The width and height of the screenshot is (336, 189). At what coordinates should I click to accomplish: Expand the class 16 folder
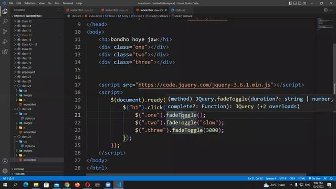pyautogui.click(x=26, y=40)
